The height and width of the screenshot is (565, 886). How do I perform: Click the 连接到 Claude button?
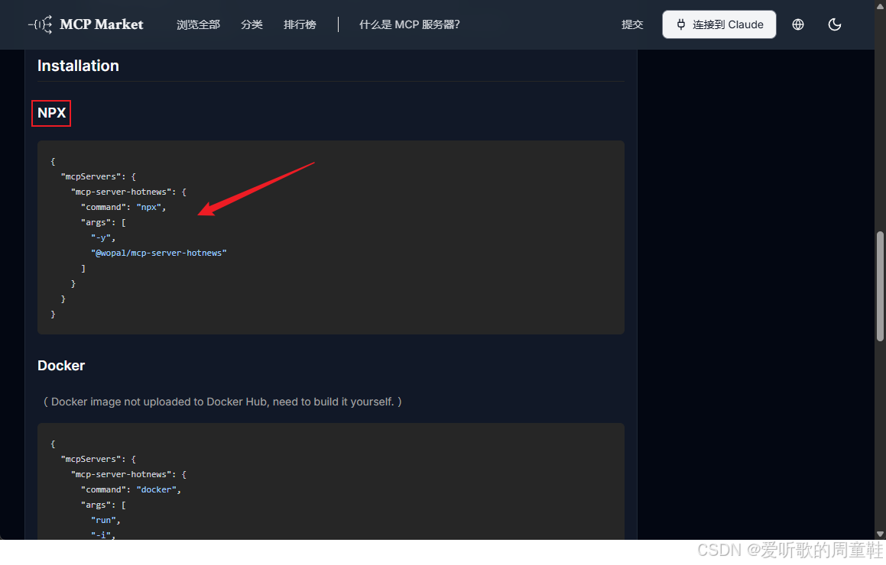719,24
